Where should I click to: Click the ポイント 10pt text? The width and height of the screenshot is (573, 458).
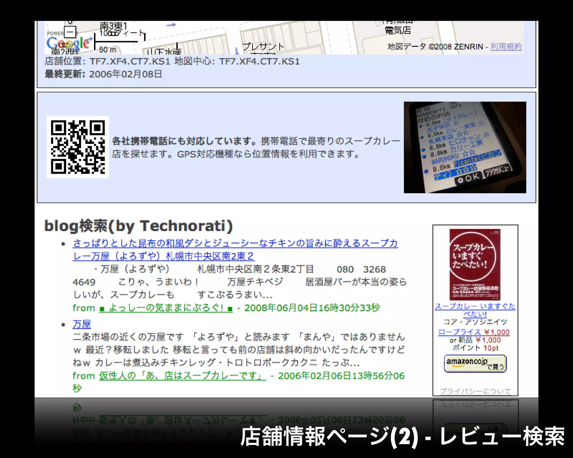click(x=475, y=348)
